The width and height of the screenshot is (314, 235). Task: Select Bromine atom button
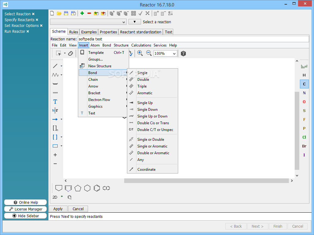point(304,146)
